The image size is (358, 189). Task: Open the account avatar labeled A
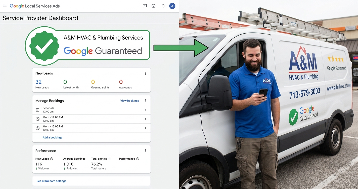(172, 6)
